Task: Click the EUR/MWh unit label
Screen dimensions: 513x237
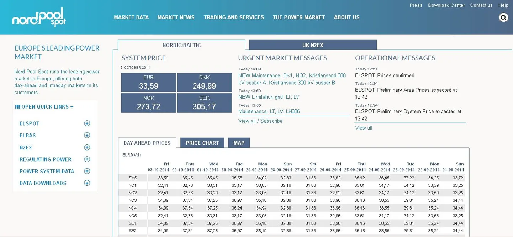Action: coord(131,155)
